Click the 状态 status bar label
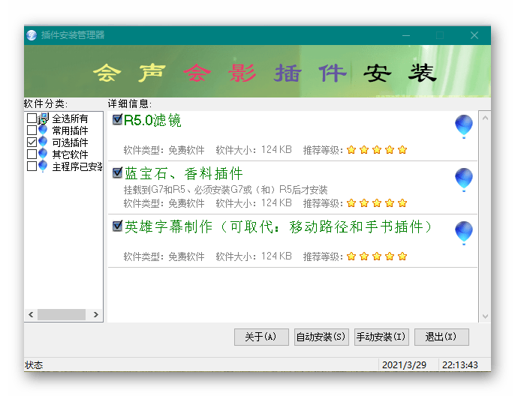The width and height of the screenshot is (515, 396). coord(34,365)
